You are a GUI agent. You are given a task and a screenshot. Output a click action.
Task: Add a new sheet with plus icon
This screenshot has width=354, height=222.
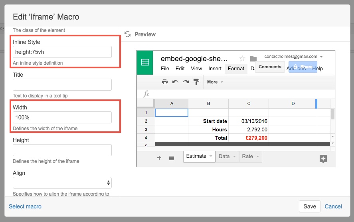159,158
